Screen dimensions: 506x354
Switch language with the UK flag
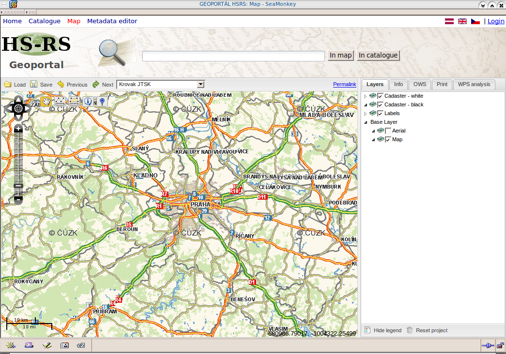(x=462, y=21)
